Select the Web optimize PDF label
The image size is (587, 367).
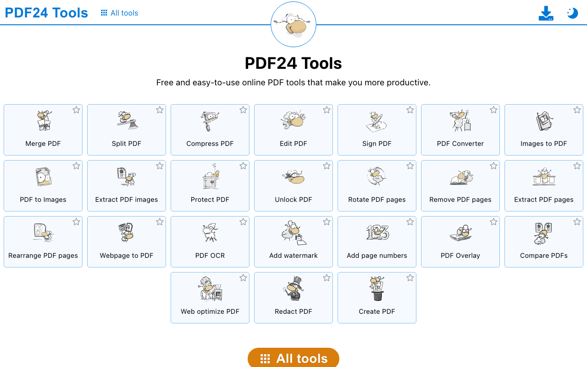click(210, 311)
